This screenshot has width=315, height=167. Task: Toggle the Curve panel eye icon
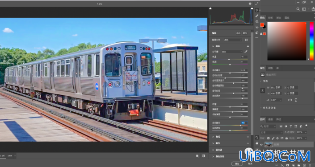click(x=248, y=137)
